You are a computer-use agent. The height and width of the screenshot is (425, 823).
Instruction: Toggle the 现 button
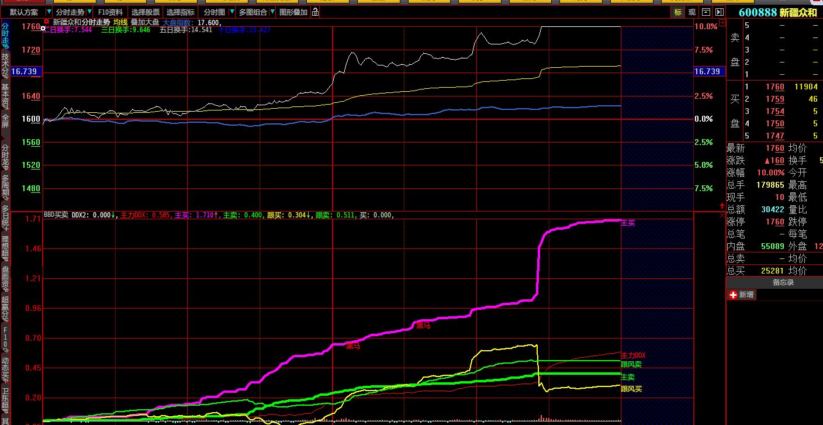click(692, 12)
